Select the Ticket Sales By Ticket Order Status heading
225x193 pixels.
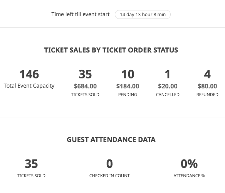coord(111,50)
